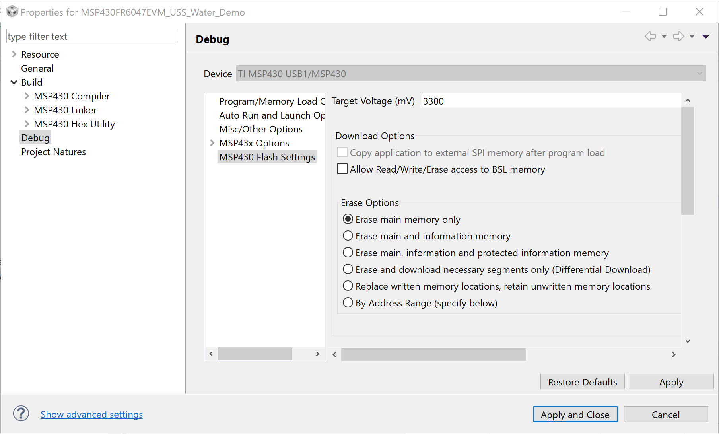Expand MSP43x Options in debug list

click(x=212, y=143)
